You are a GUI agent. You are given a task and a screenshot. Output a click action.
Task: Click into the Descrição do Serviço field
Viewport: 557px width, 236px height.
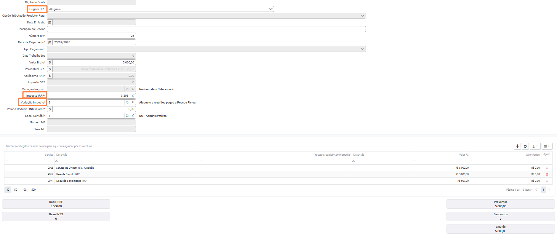click(x=206, y=29)
